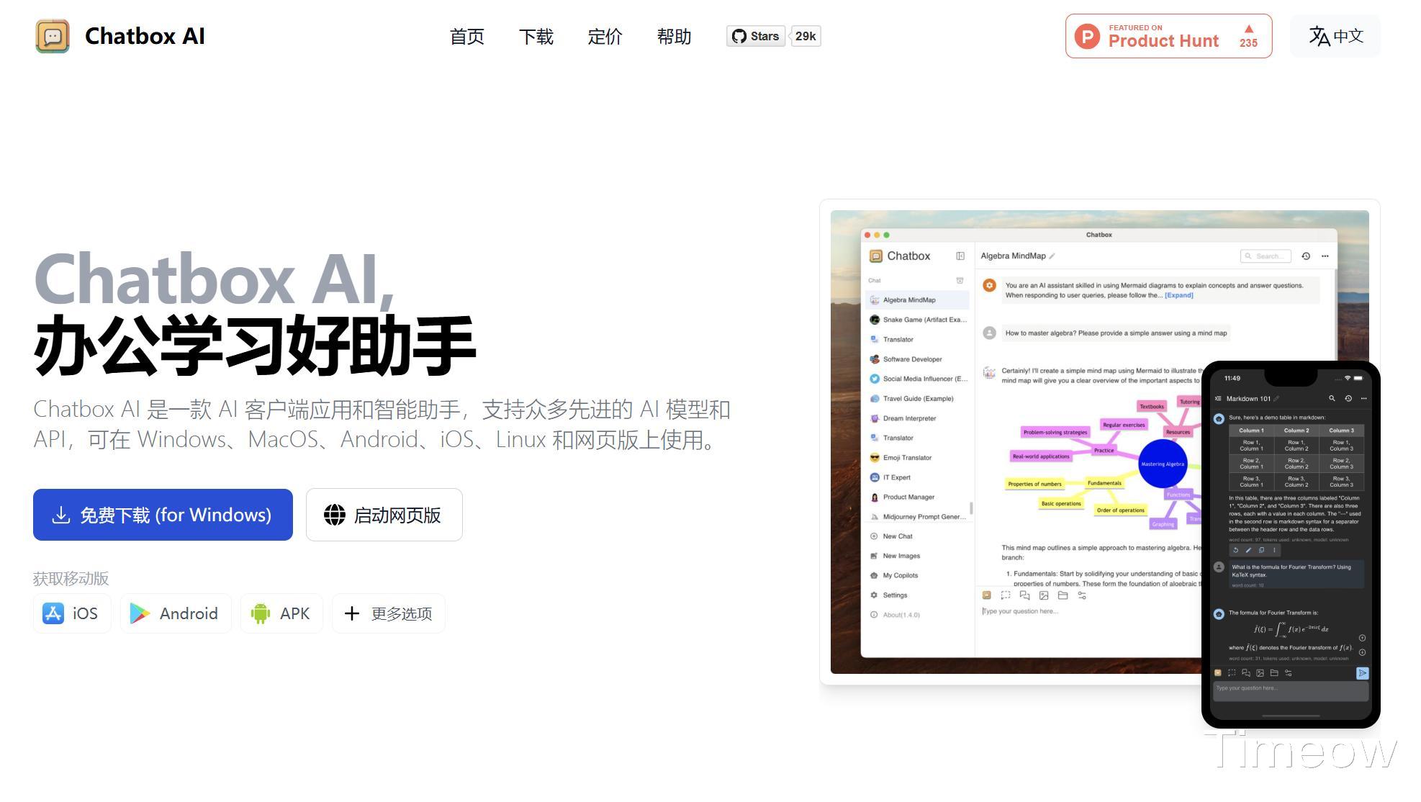Click the download arrow icon on 免费下载
Viewport: 1421px width, 802px height.
[61, 515]
